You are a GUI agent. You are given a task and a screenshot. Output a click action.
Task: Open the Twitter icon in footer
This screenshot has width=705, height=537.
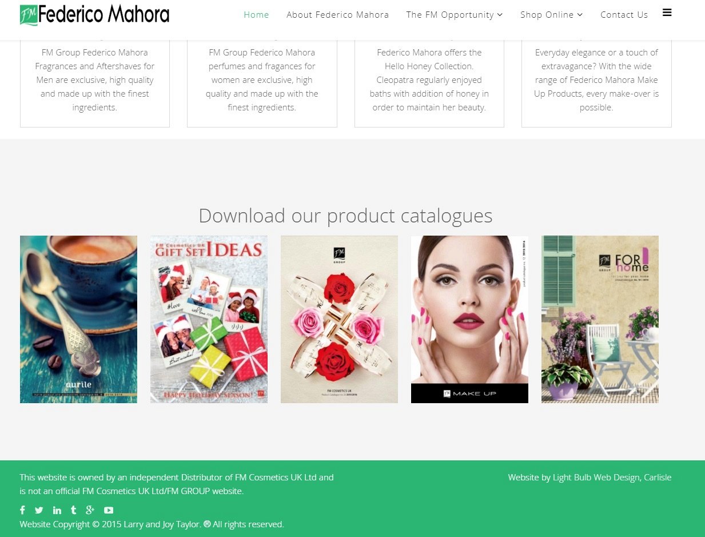point(39,510)
